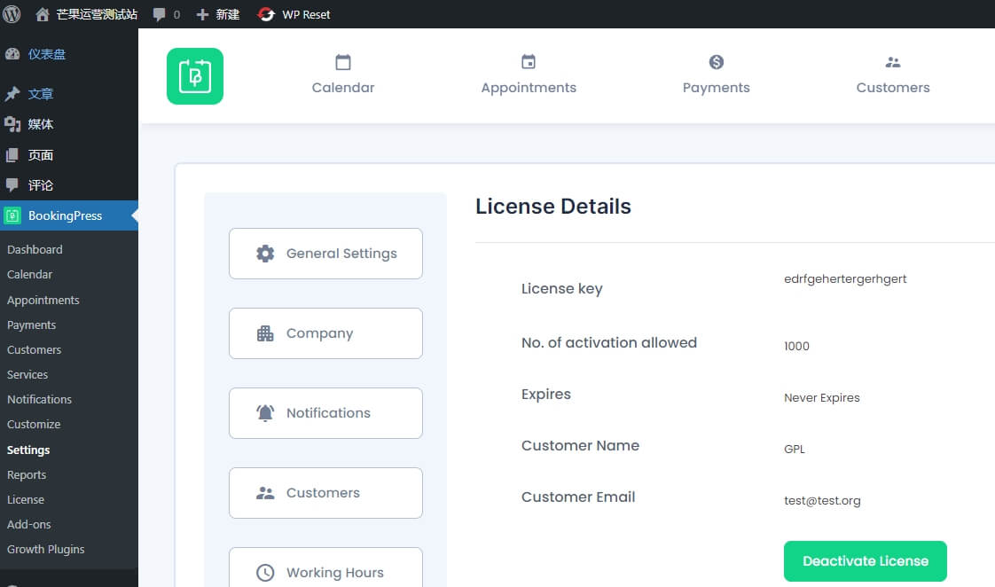Click the Appointments icon in top navigation

click(529, 62)
